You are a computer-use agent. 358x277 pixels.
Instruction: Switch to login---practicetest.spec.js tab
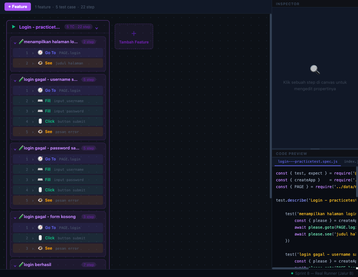click(x=307, y=161)
